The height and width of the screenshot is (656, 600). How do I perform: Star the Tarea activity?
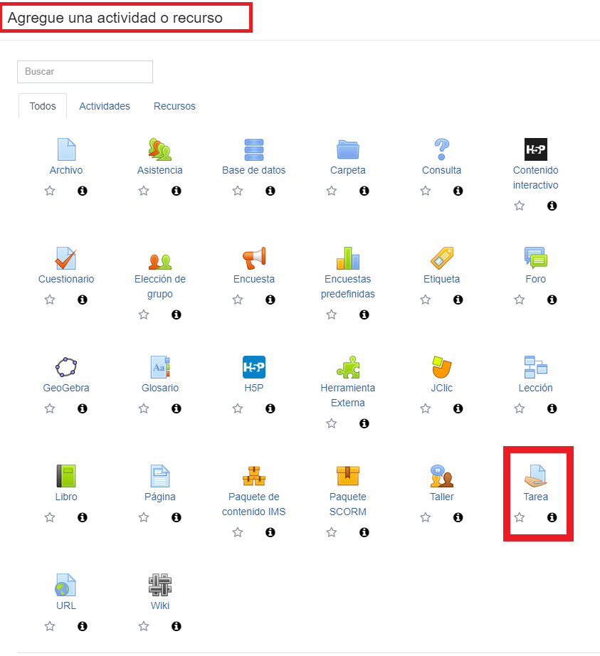[x=520, y=517]
